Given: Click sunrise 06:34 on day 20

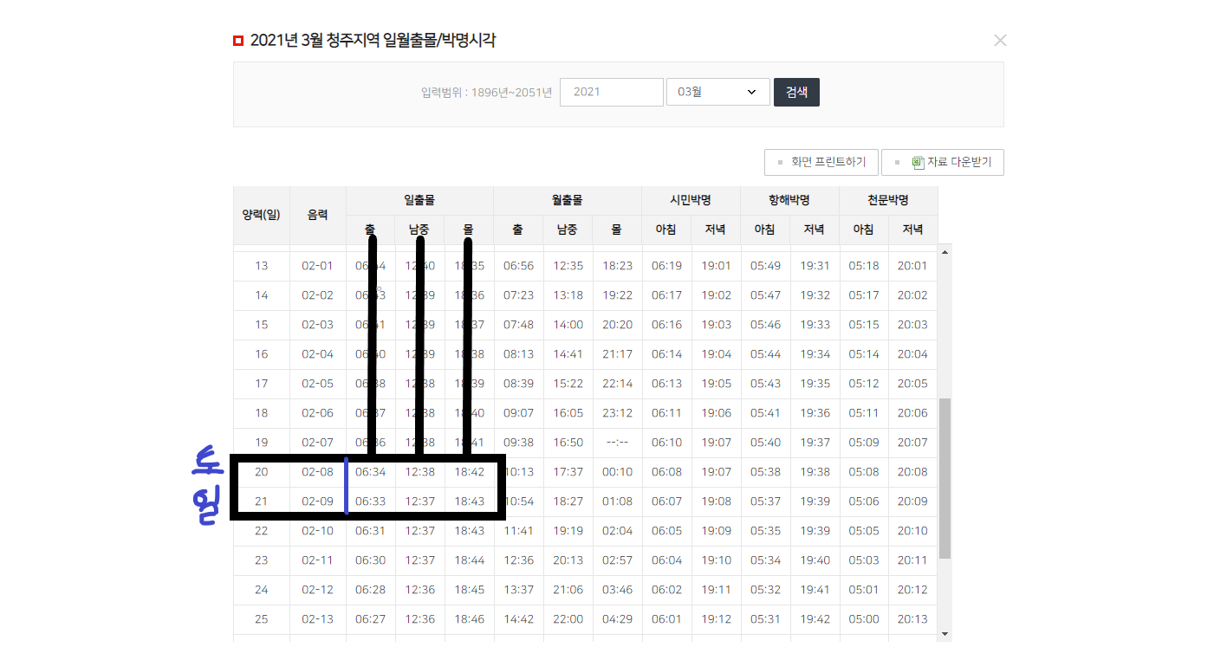Looking at the screenshot, I should 371,472.
